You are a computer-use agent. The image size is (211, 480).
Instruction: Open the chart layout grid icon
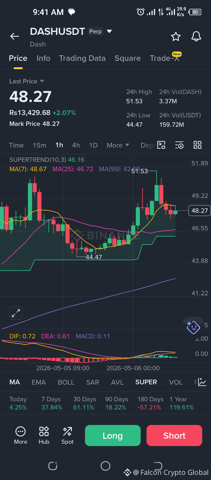198,145
